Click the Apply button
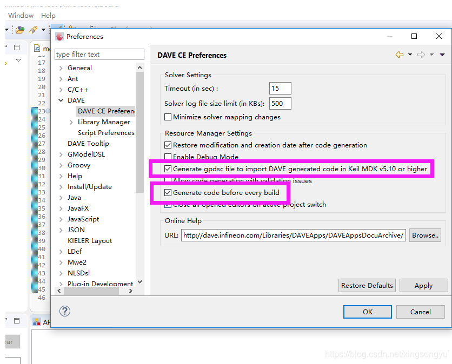This screenshot has height=364, width=452. coord(424,285)
